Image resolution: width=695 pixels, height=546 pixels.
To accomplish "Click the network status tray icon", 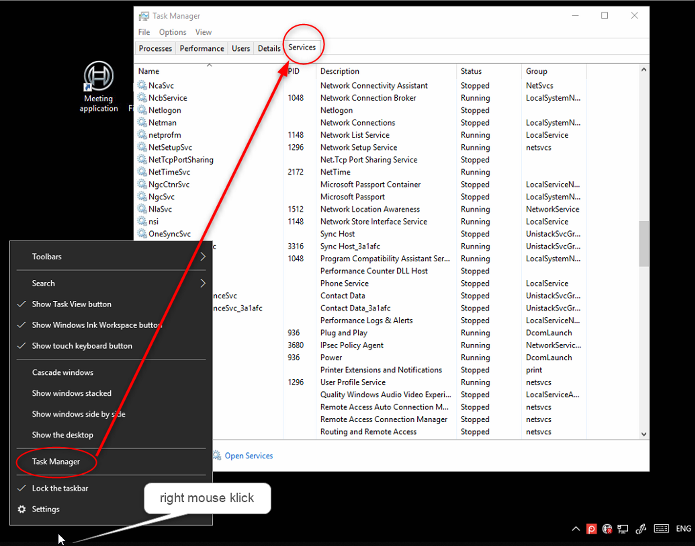I will pos(622,529).
